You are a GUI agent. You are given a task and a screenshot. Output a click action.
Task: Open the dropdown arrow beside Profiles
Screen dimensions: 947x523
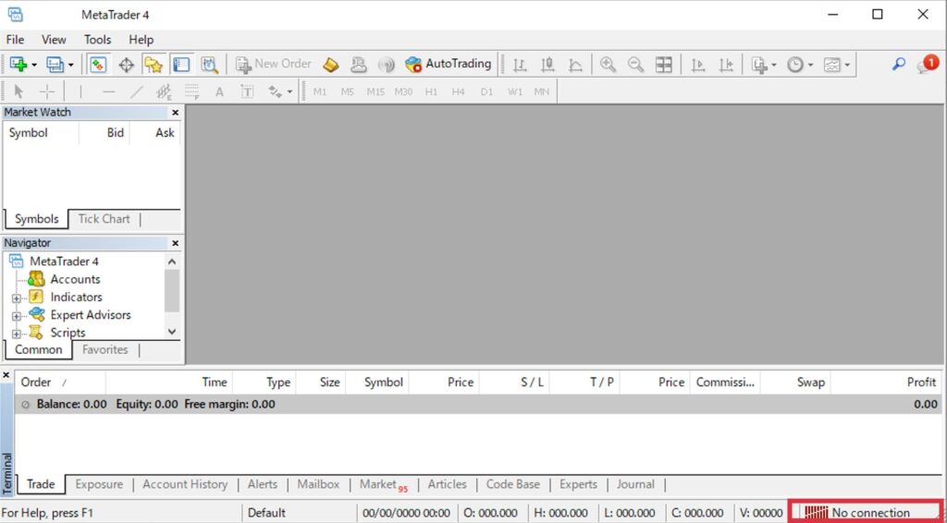point(70,65)
